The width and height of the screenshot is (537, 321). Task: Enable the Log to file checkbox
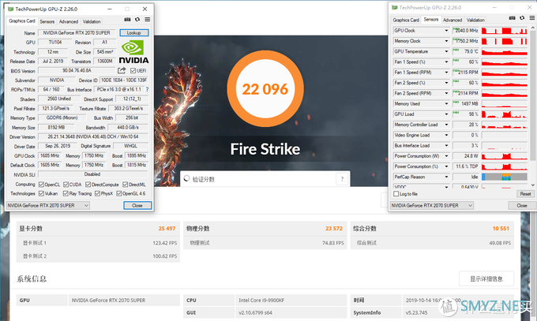[396, 194]
